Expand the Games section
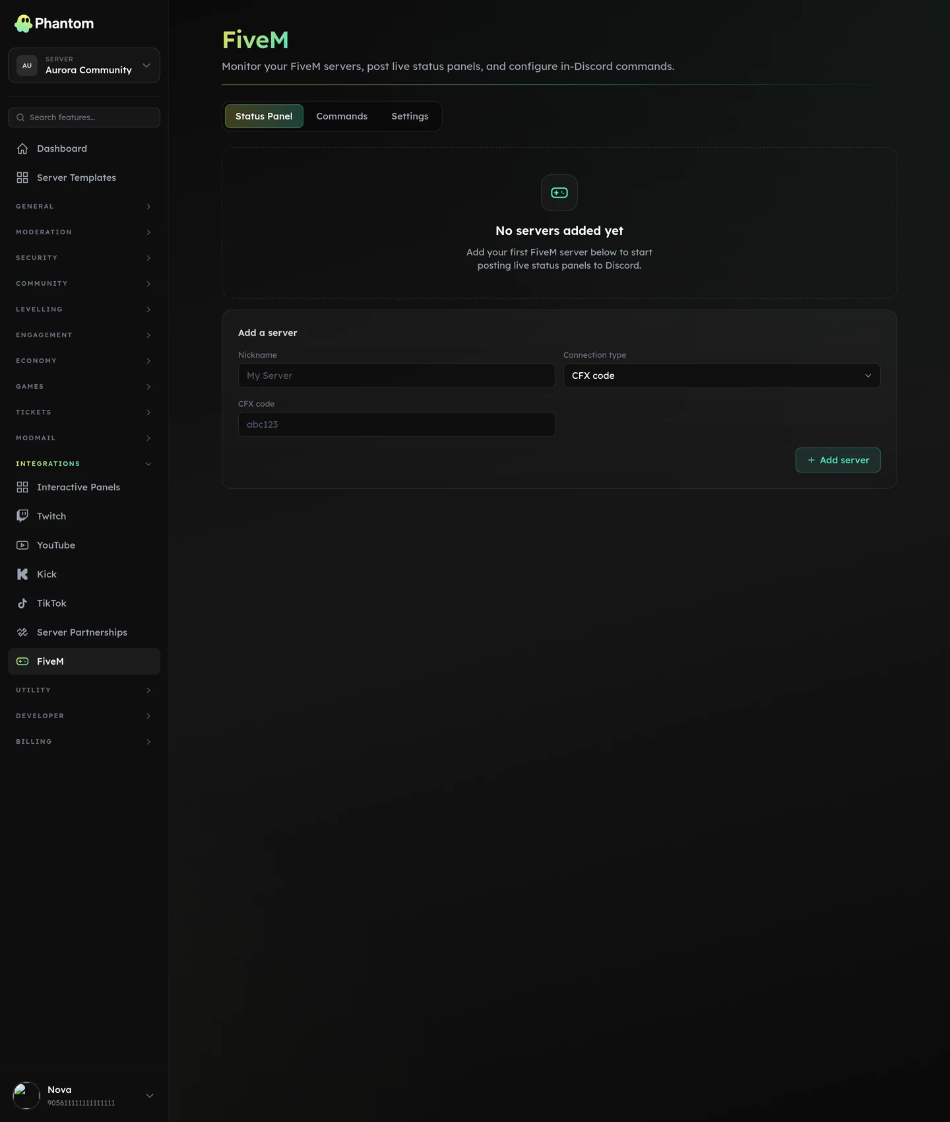This screenshot has width=950, height=1122. pos(84,387)
